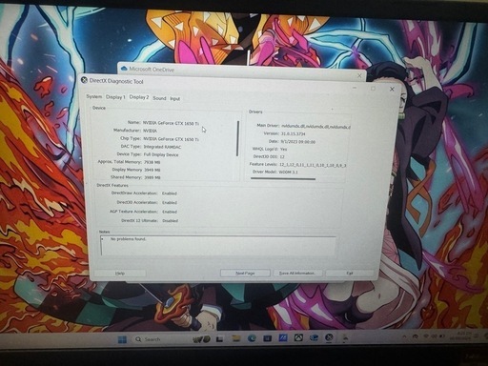Close the Microsoft OneDrive window behind

(359, 75)
